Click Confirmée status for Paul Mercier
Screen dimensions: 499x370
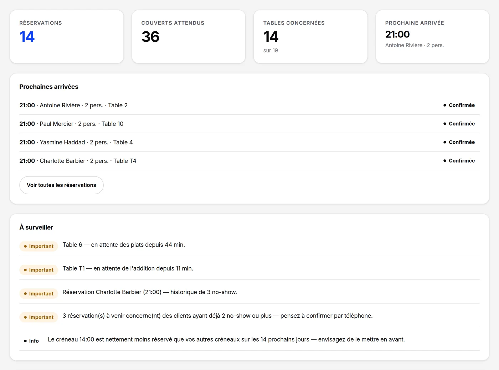[x=459, y=124]
